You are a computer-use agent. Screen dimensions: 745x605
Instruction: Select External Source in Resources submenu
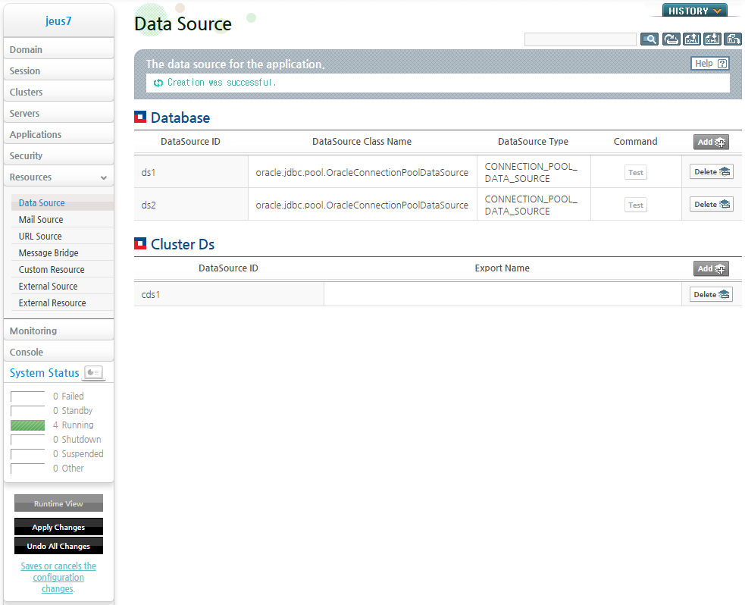point(62,286)
